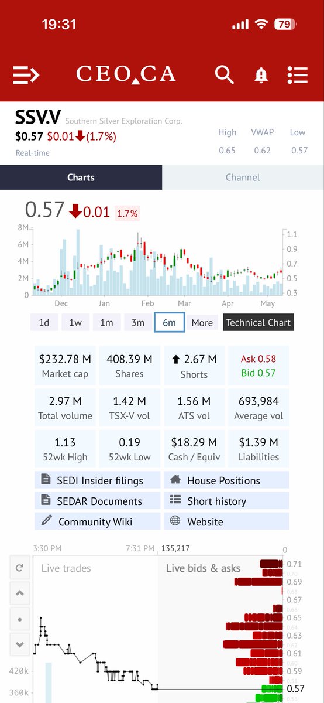Tap the Website globe icon
Viewport: 324px width, 703px height.
pyautogui.click(x=175, y=521)
